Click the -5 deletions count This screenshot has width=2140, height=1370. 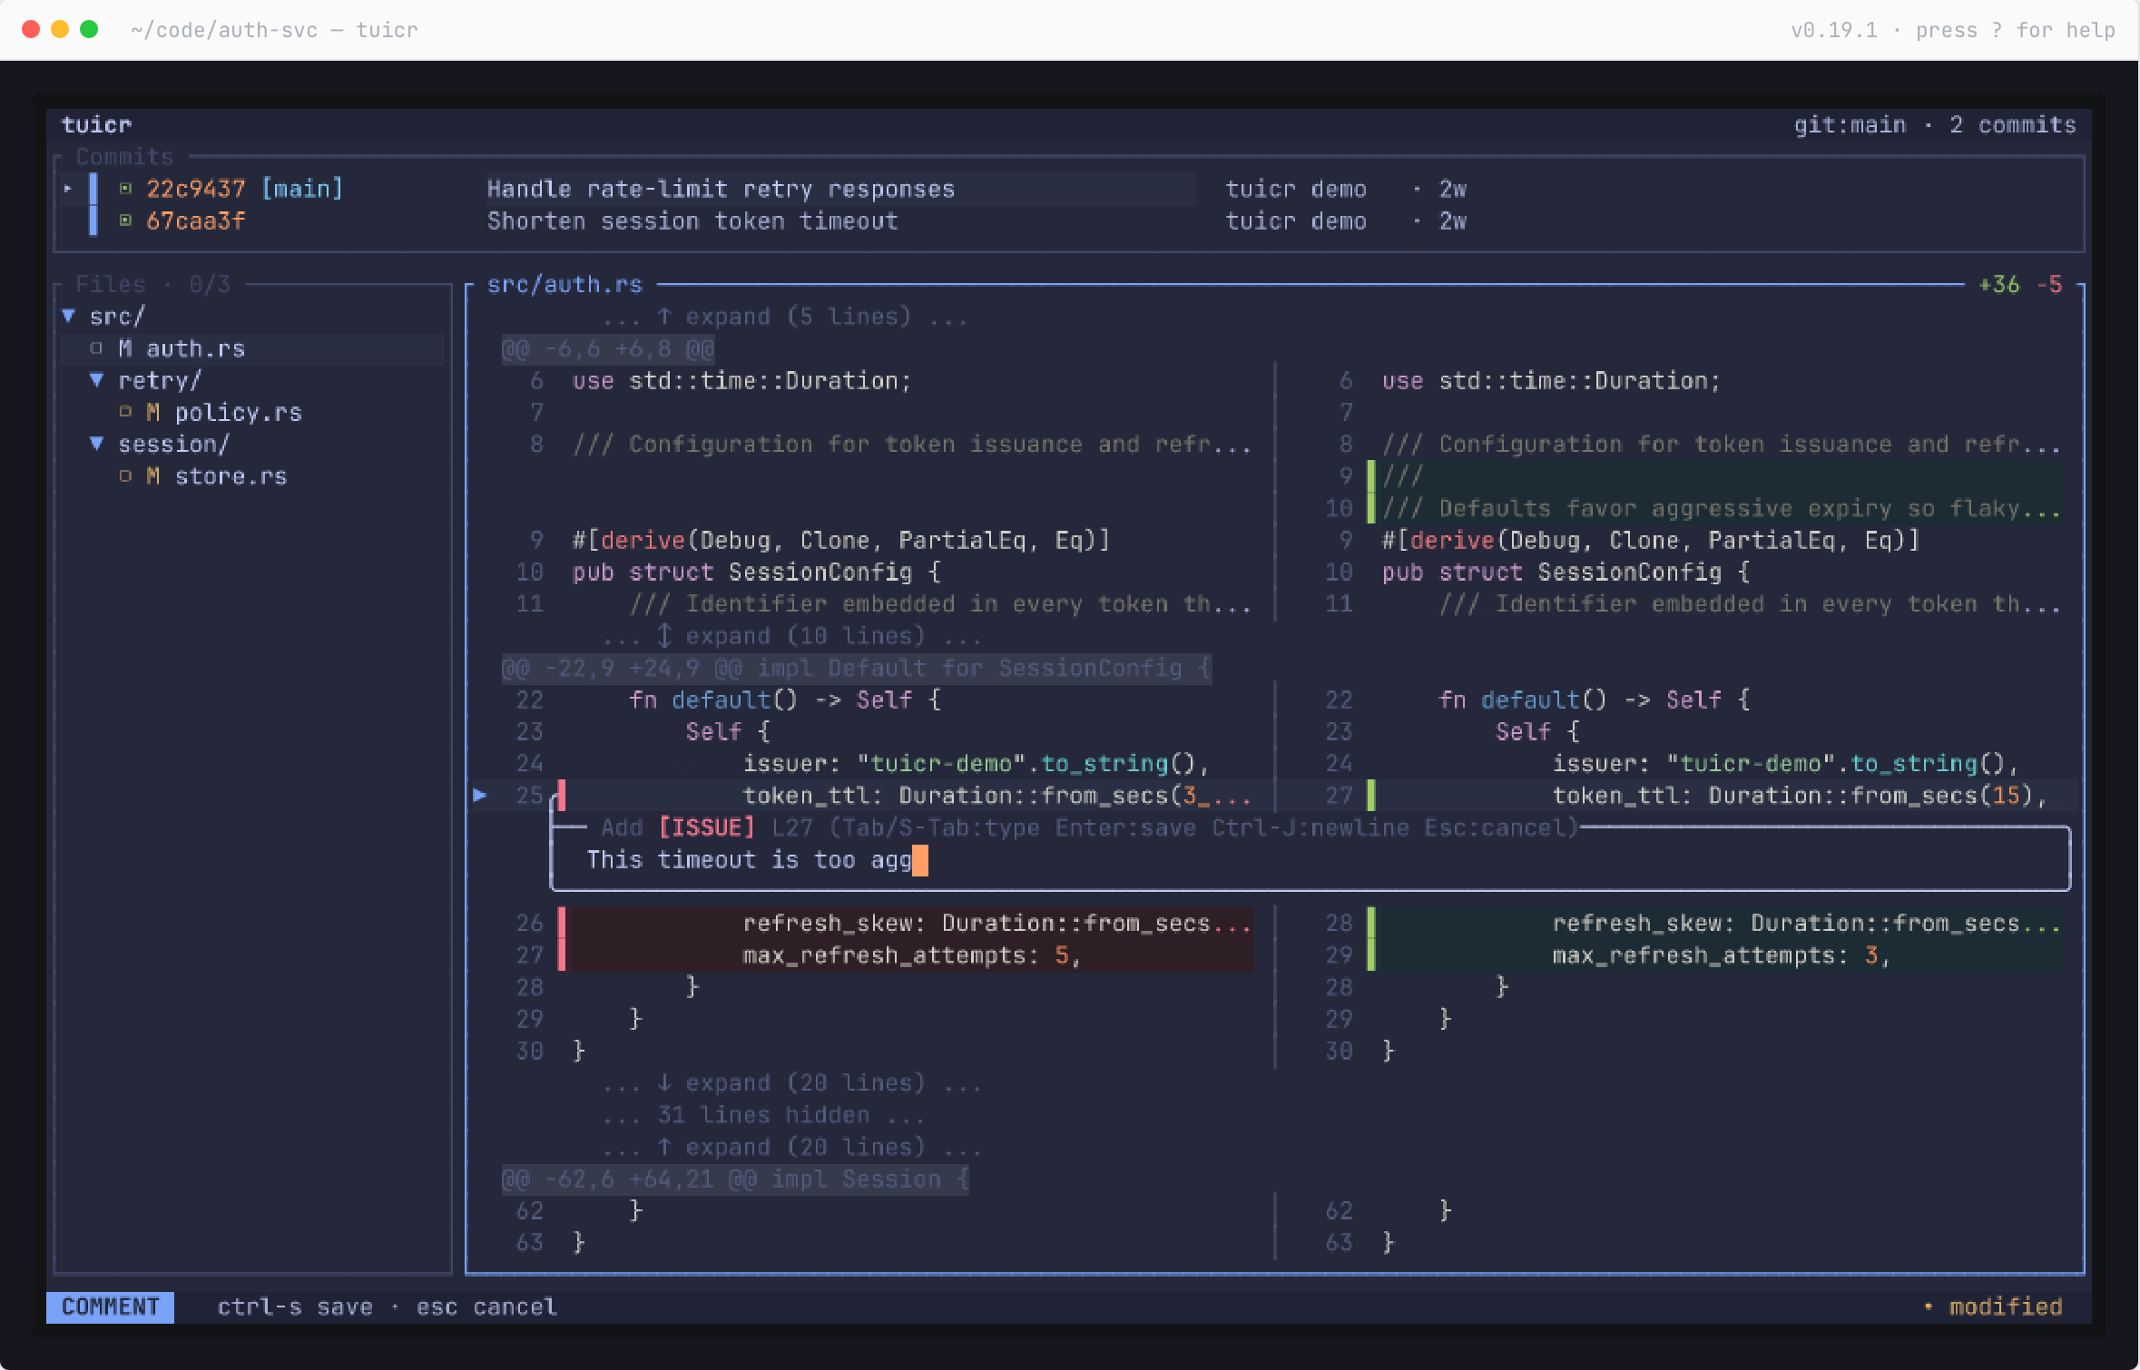(x=2049, y=285)
